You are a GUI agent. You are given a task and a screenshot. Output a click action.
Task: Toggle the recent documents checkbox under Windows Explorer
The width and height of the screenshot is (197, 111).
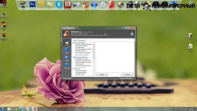point(76,59)
